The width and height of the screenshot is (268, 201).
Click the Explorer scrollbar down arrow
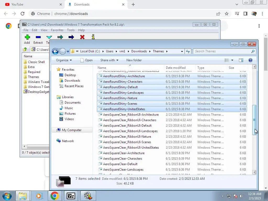tap(254, 172)
